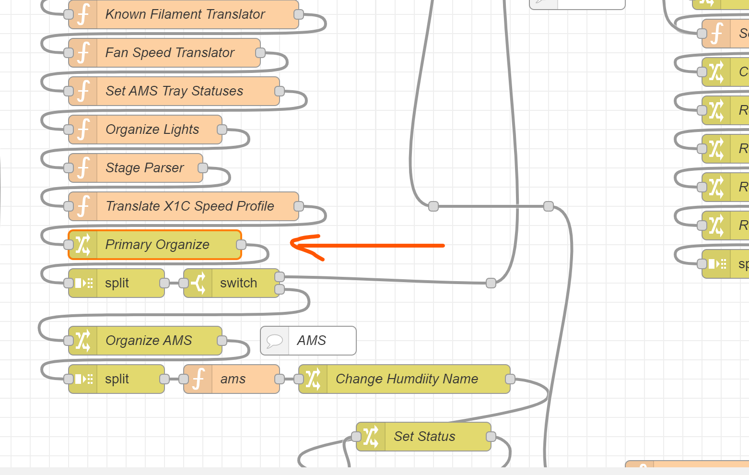Click output port of Stage Parser node

point(203,168)
